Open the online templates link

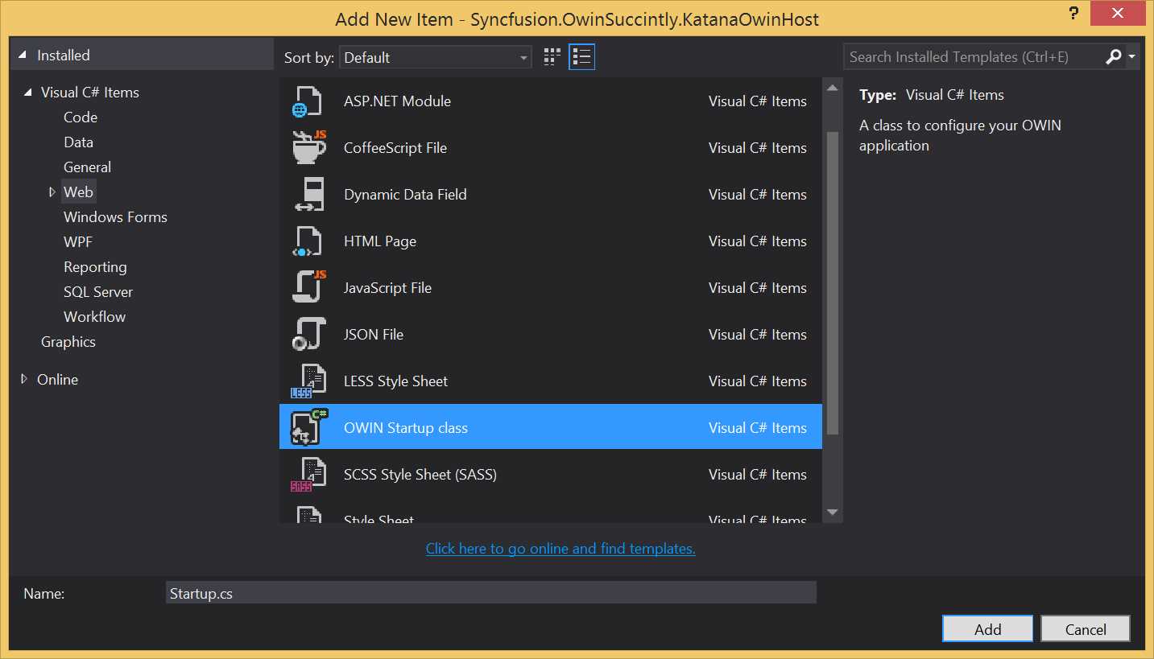560,549
